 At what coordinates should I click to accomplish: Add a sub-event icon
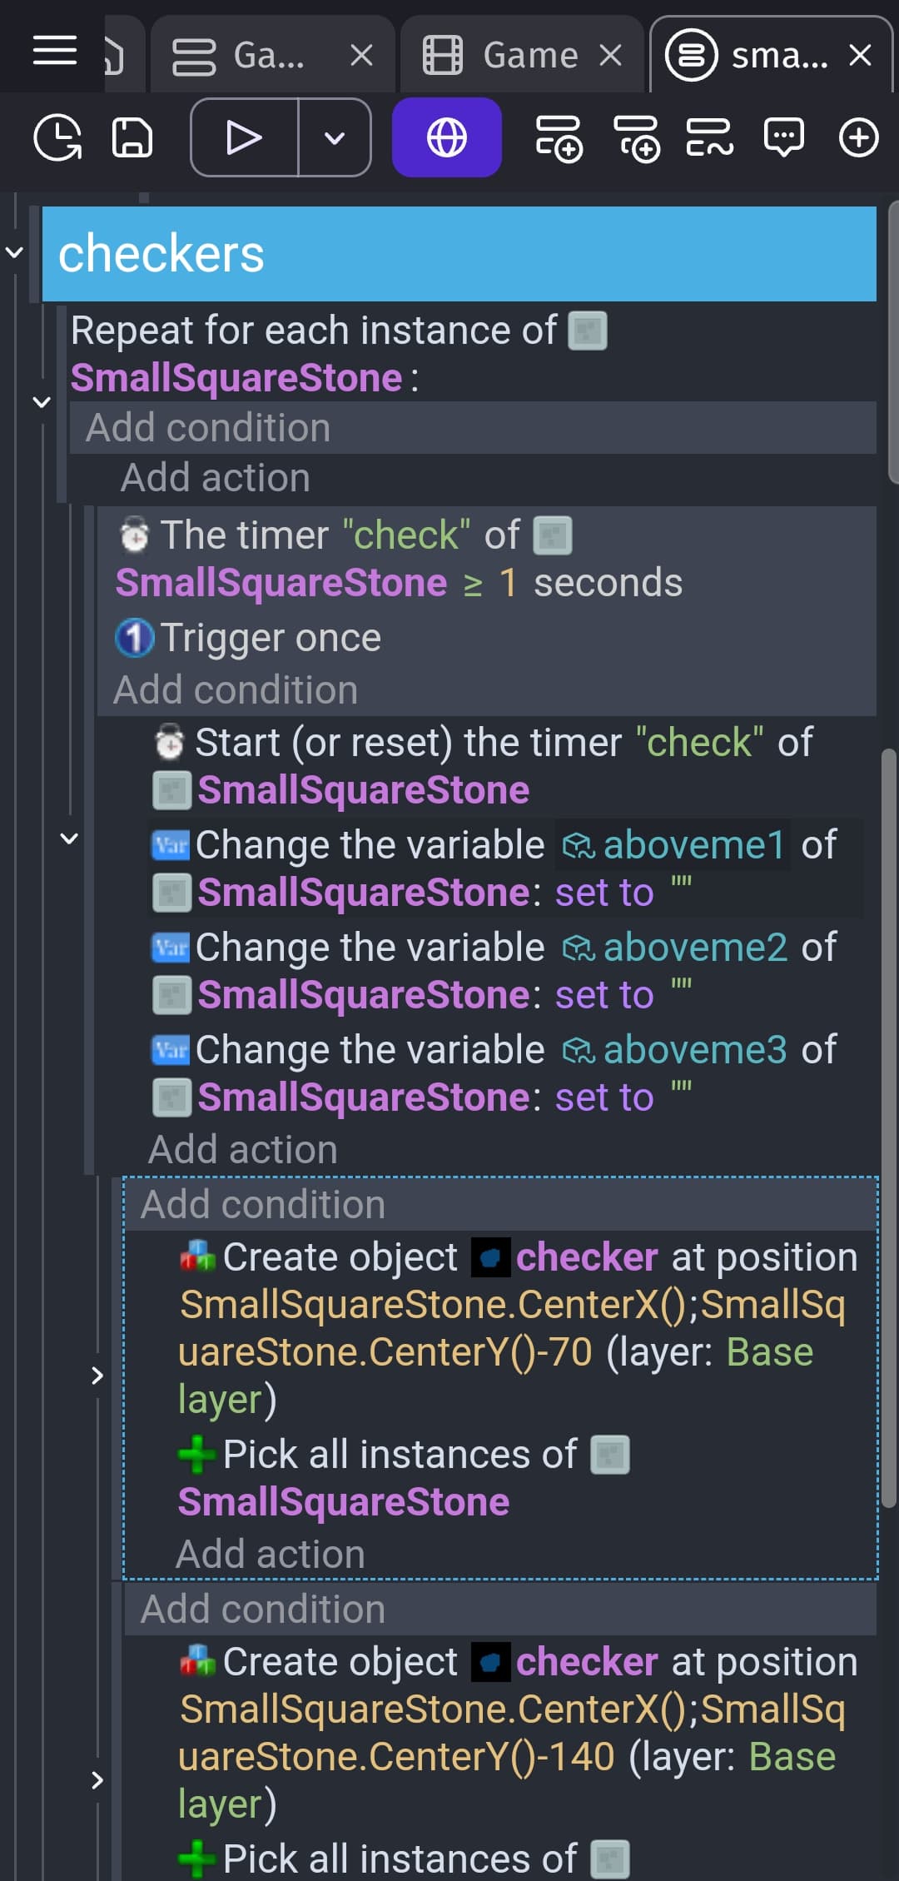tap(637, 138)
